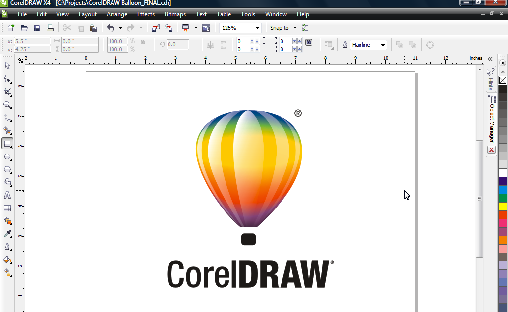Screen dimensions: 508x312
Task: Open the Undo history dropdown
Action: 120,28
